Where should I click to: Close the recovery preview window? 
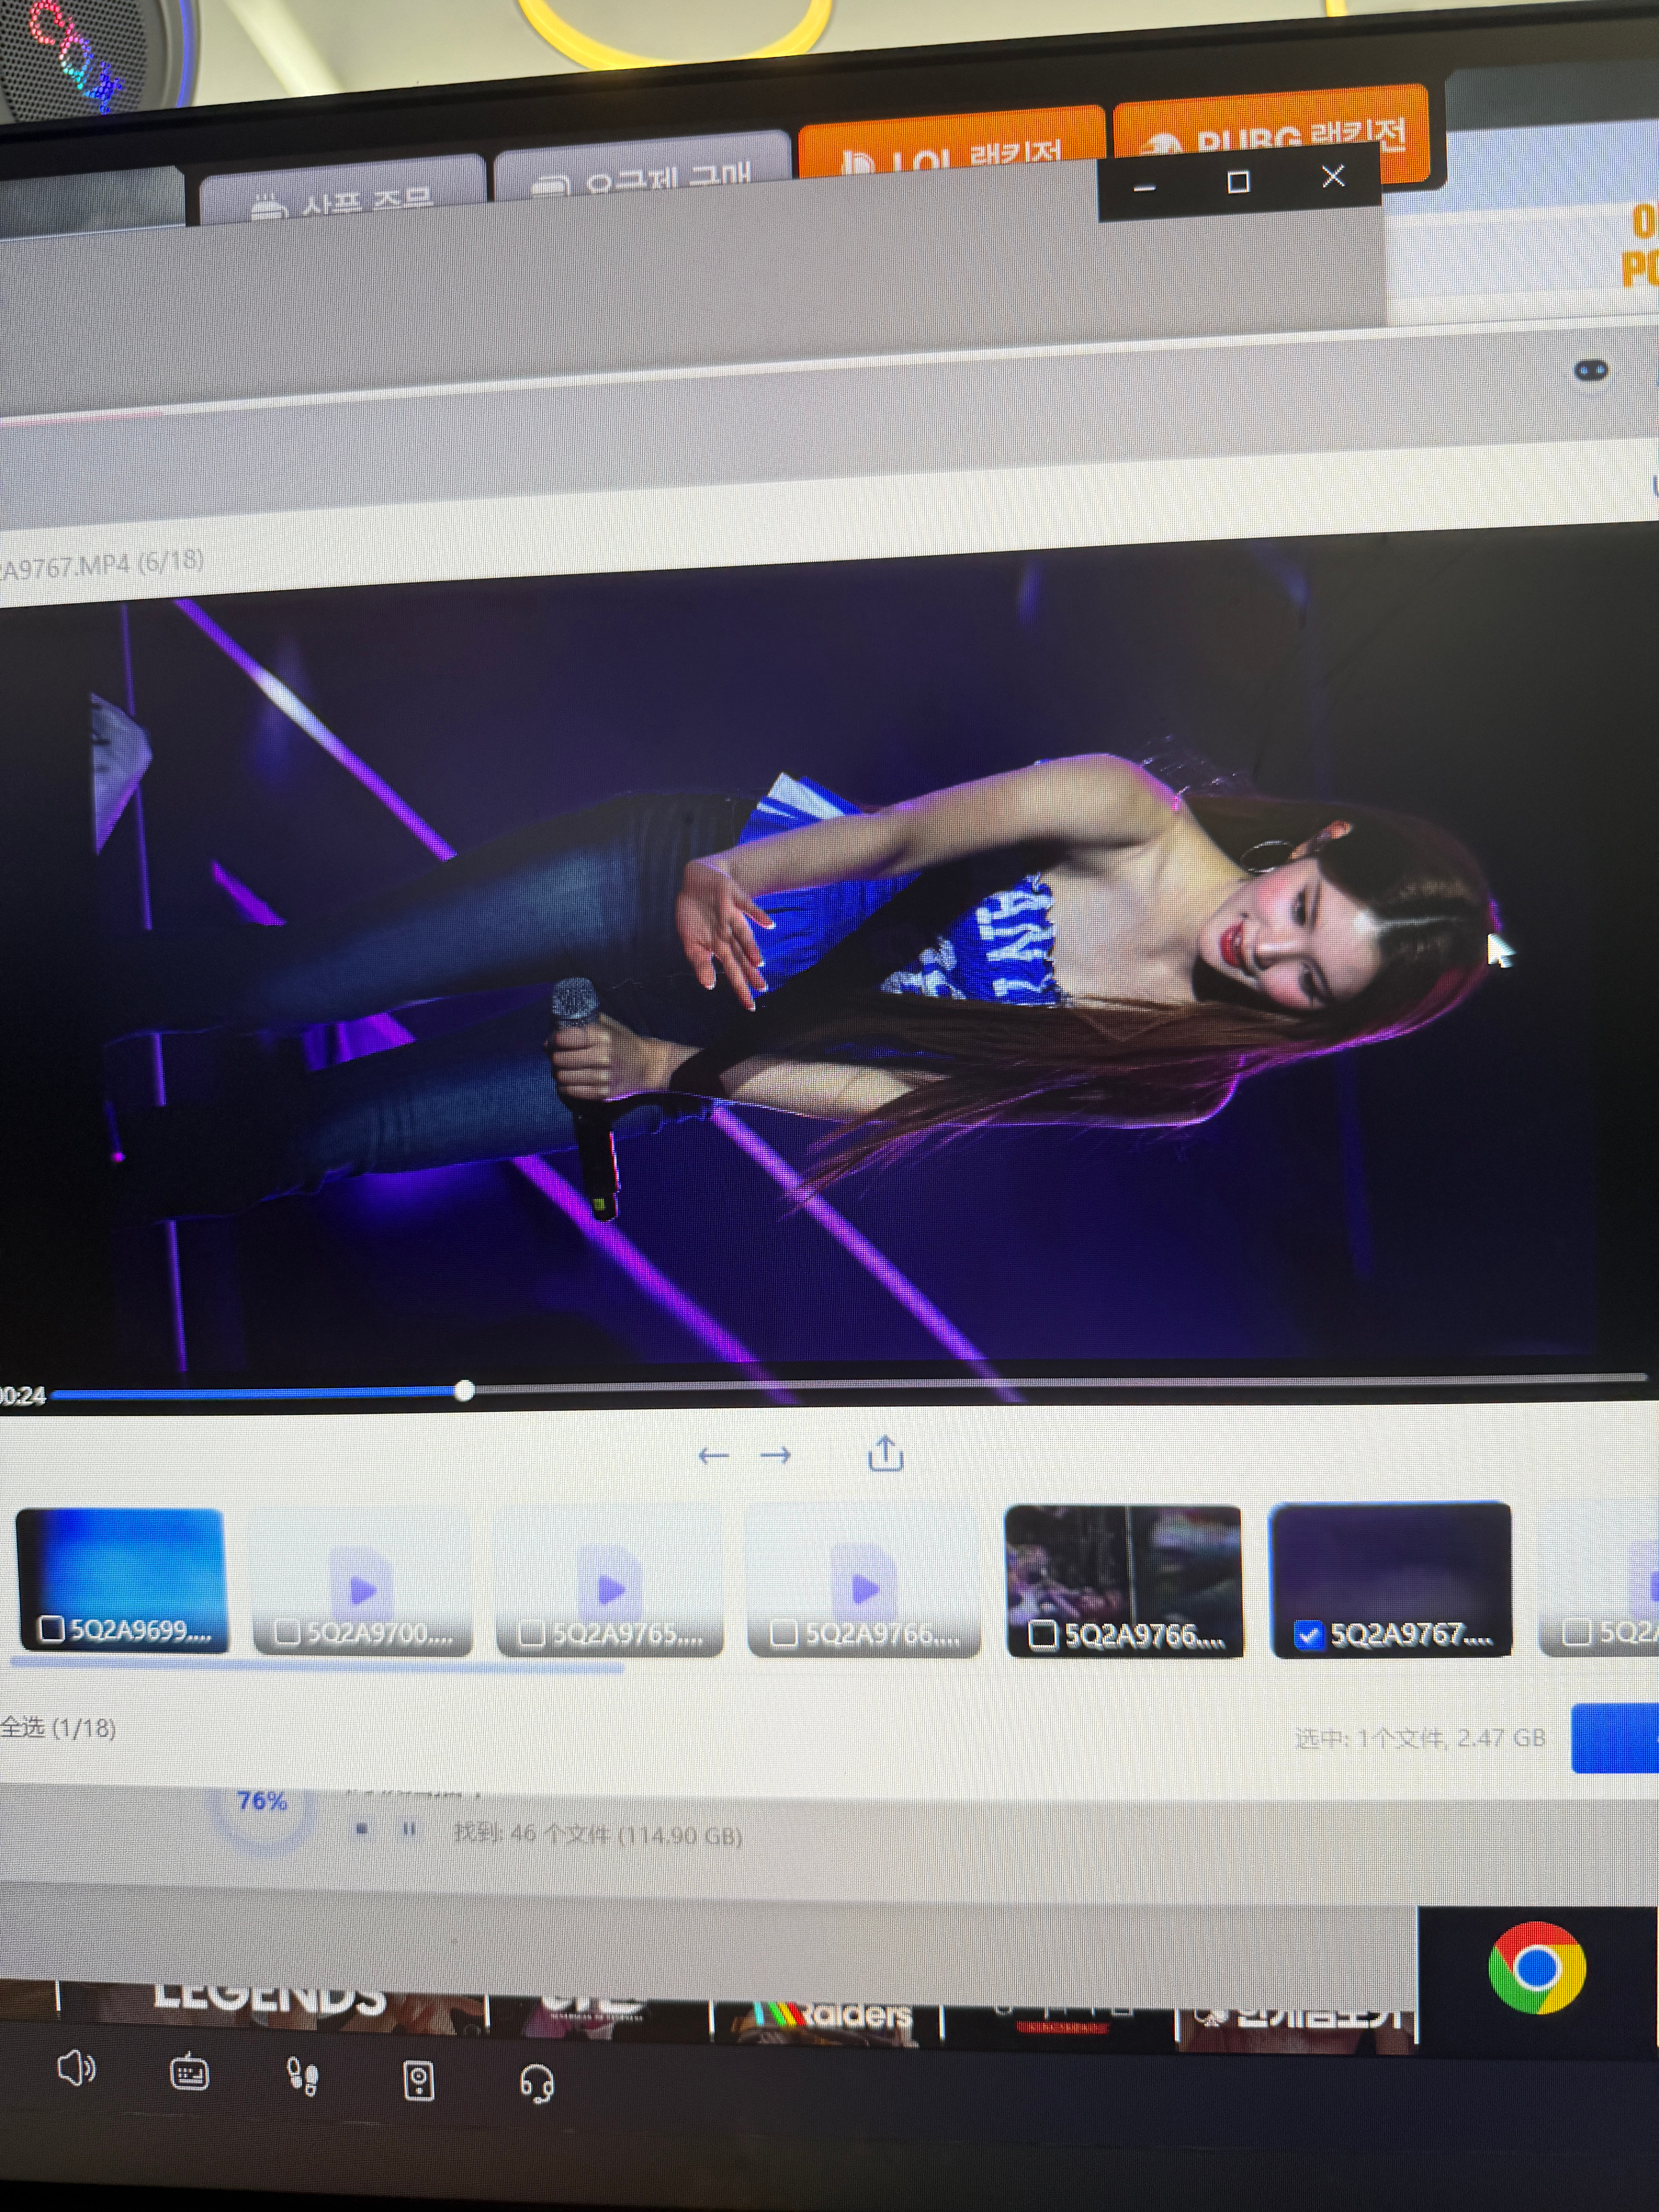[x=1333, y=177]
